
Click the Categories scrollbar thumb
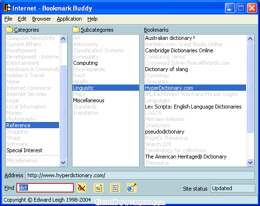(63, 111)
